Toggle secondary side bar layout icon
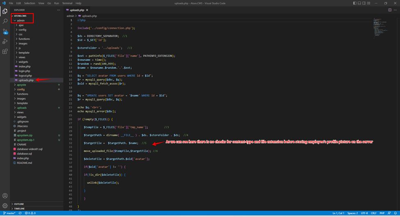The width and height of the screenshot is (400, 217). click(x=364, y=3)
